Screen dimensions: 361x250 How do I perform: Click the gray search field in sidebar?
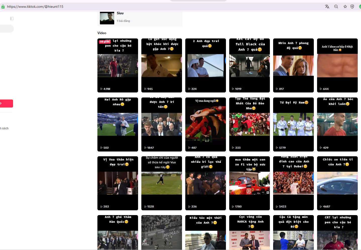(7, 29)
